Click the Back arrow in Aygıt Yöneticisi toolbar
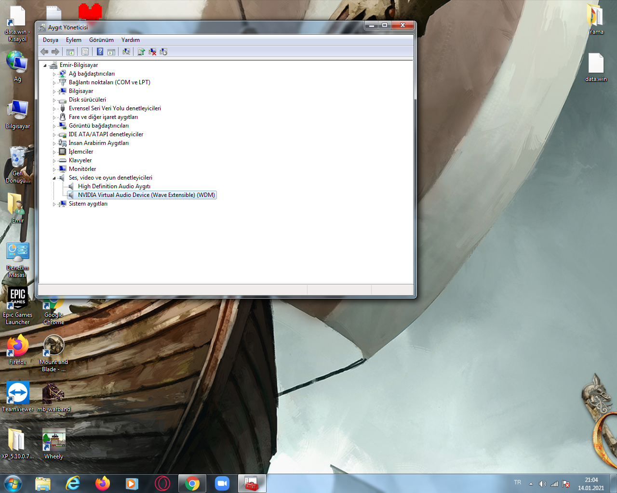 44,52
